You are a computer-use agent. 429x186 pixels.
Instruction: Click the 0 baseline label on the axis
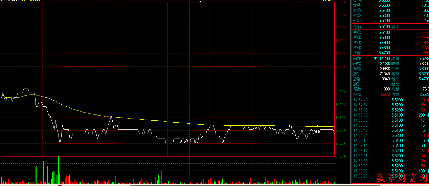[336, 79]
